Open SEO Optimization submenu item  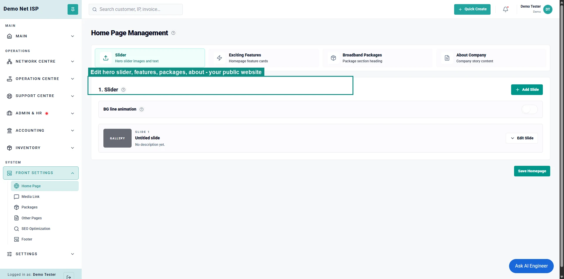[45, 229]
